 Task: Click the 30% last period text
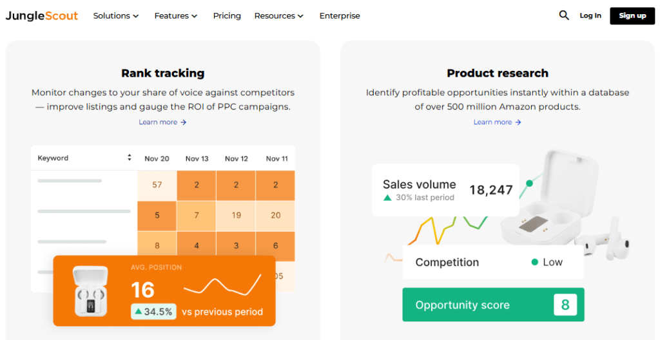425,197
